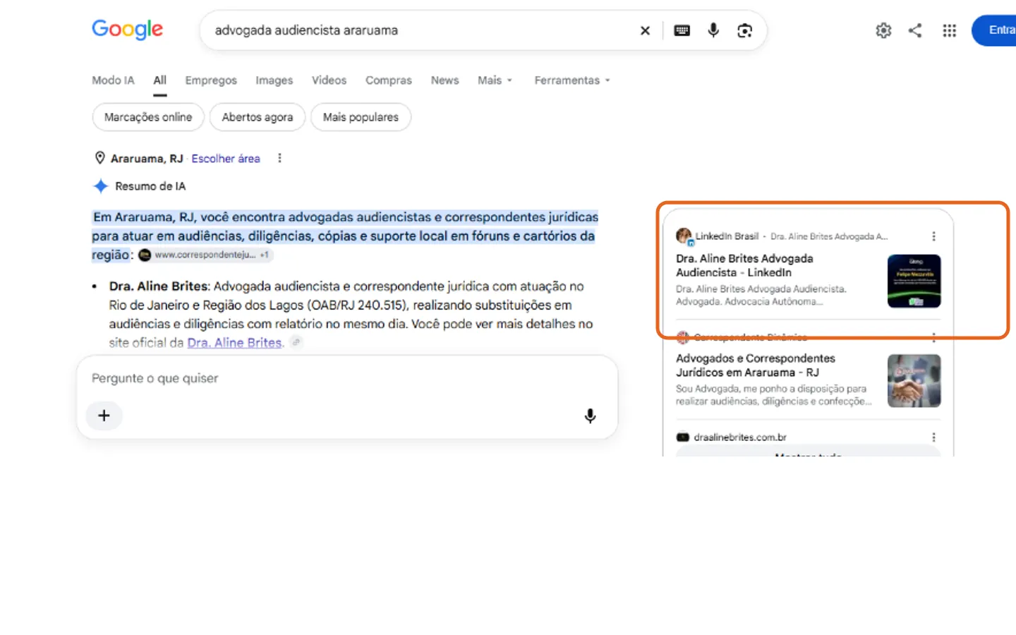Click the Entrar sign-in button
The height and width of the screenshot is (635, 1016).
tap(995, 30)
